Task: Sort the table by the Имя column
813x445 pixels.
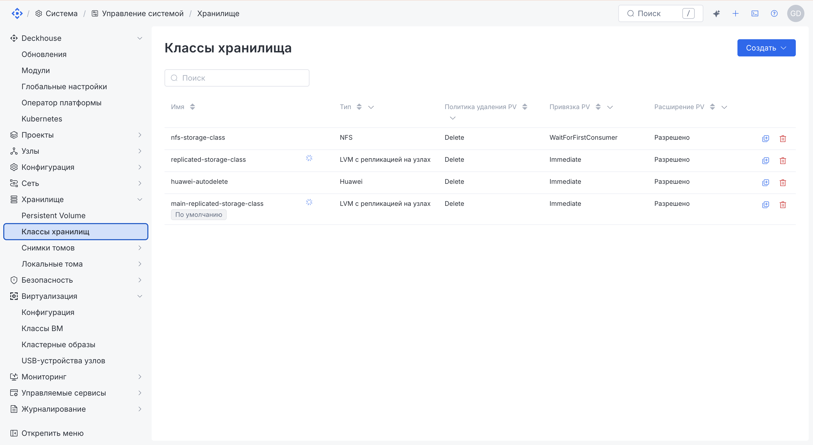Action: pos(192,107)
